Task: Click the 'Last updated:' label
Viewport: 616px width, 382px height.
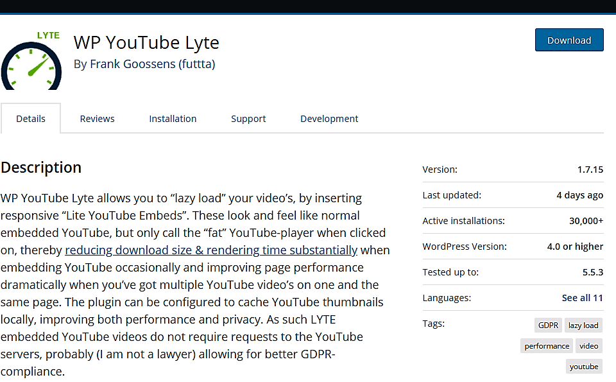Action: tap(452, 195)
